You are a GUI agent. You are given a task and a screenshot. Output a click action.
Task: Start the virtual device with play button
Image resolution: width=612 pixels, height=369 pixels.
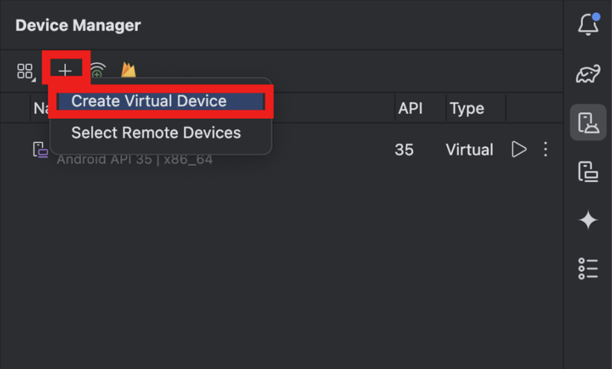518,149
